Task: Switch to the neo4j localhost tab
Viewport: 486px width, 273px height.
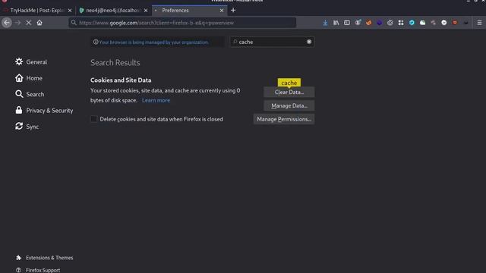Action: pyautogui.click(x=113, y=10)
